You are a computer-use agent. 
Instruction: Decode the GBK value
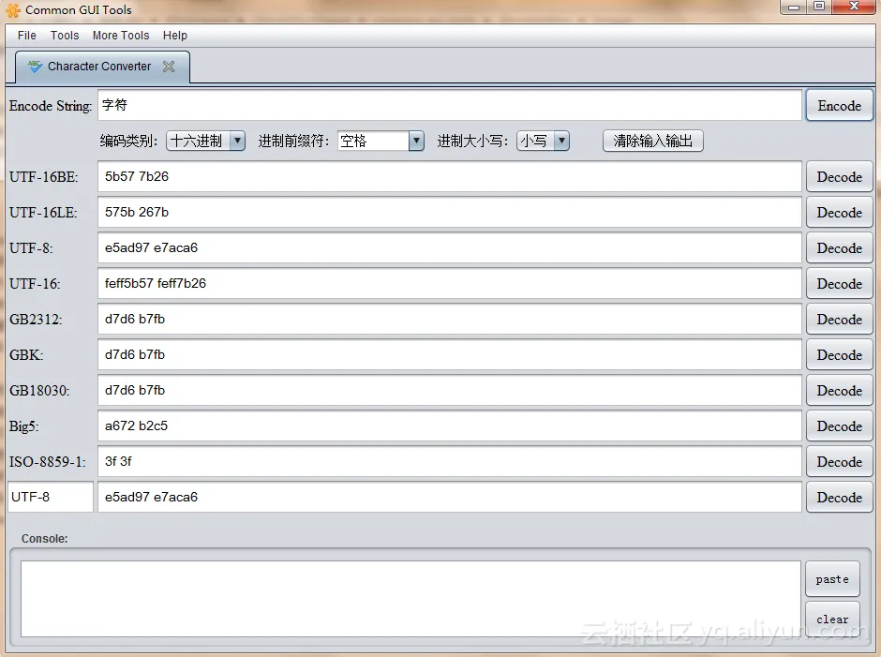pos(840,355)
